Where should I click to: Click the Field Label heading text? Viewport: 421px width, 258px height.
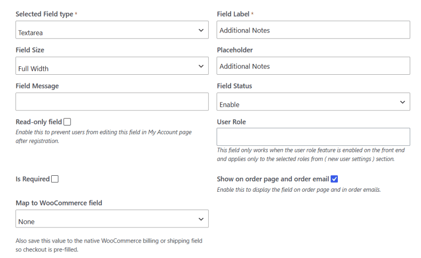(233, 14)
